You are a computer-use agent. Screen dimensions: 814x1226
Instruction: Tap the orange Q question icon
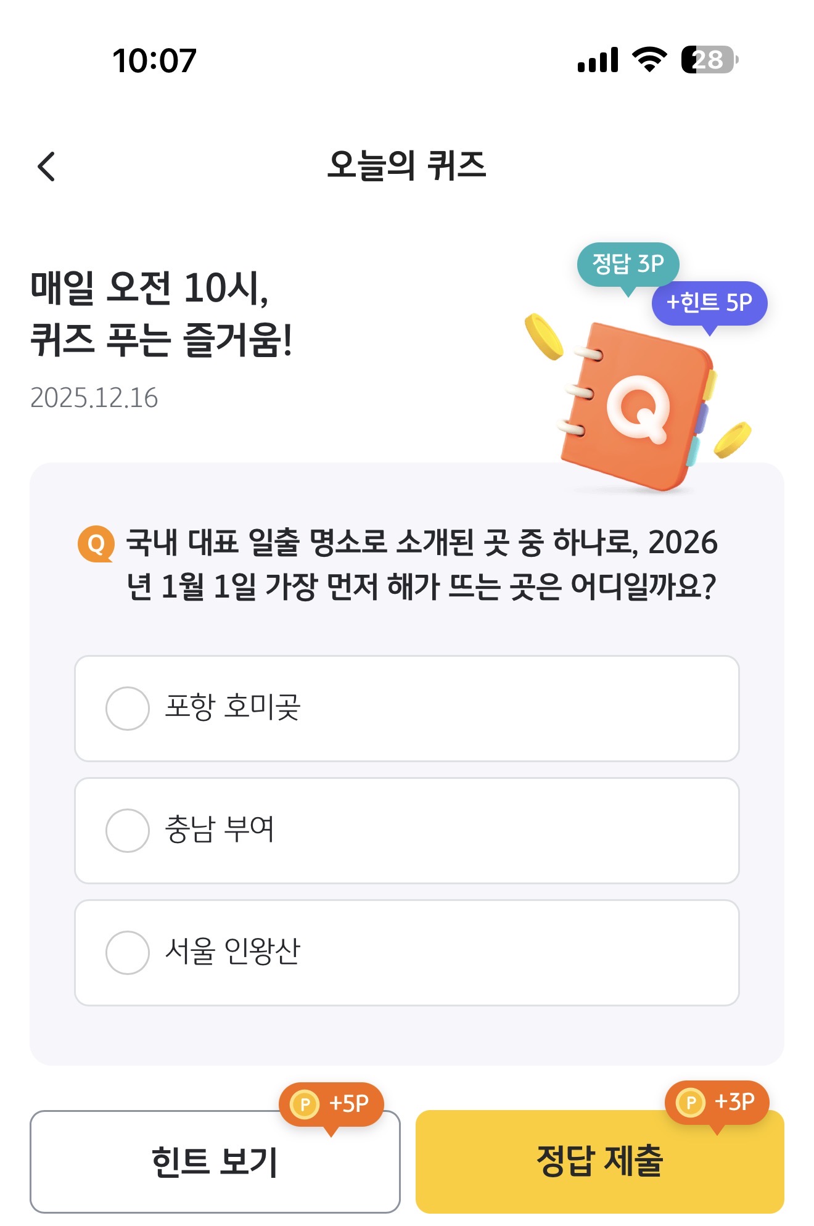click(96, 544)
